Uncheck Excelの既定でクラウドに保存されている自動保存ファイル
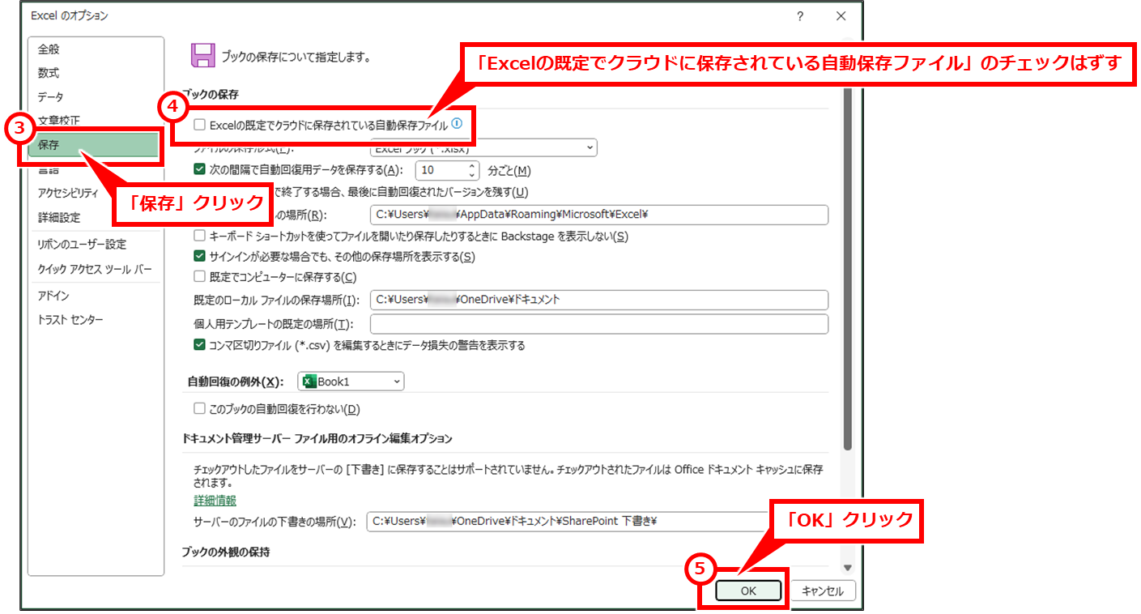 pos(200,126)
